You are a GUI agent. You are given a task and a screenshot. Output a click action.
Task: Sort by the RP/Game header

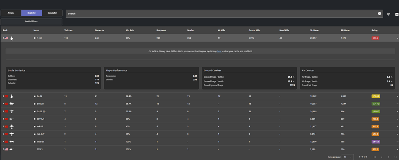[345, 30]
